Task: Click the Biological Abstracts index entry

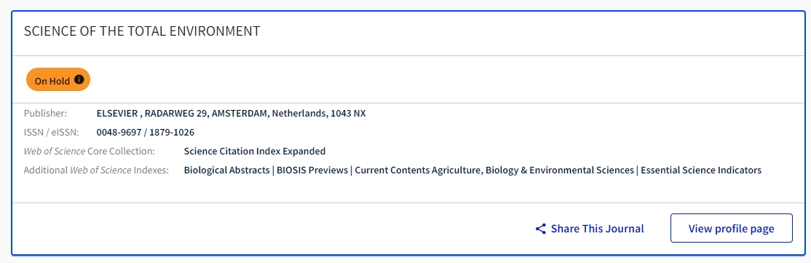Action: [x=226, y=170]
